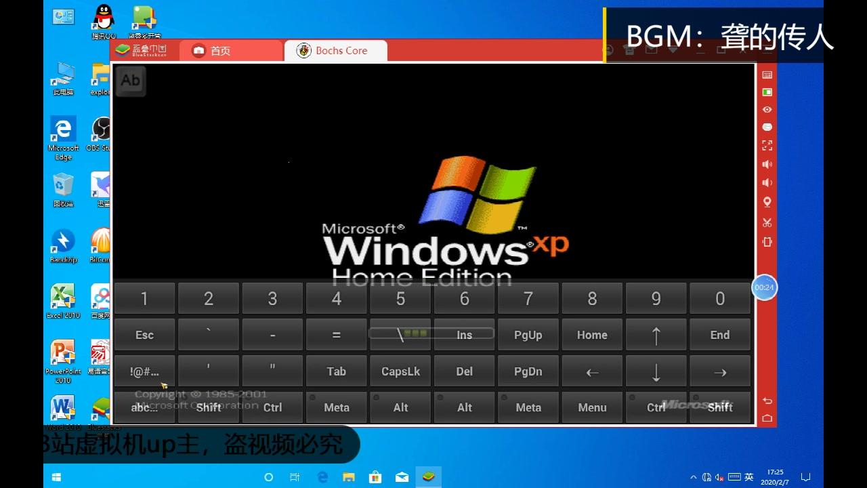Tap the Ins key
867x488 pixels.
(464, 335)
